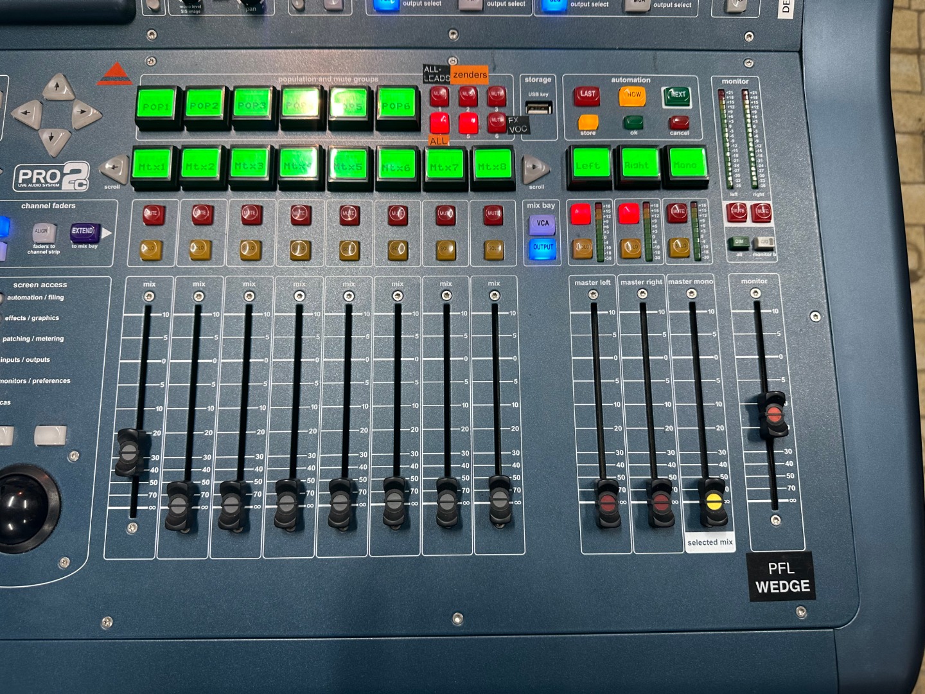Open the patching / metering screen
Viewport: 925px width, 694px height.
point(33,339)
